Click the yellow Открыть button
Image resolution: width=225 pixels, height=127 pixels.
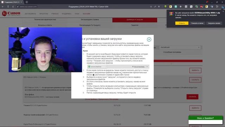(x=182, y=23)
